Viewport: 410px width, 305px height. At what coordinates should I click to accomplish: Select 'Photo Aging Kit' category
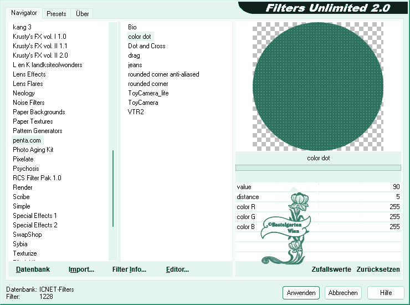pyautogui.click(x=33, y=150)
